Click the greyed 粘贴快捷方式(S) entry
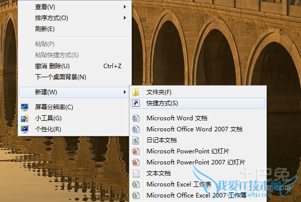Image resolution: width=301 pixels, height=202 pixels. [x=75, y=55]
